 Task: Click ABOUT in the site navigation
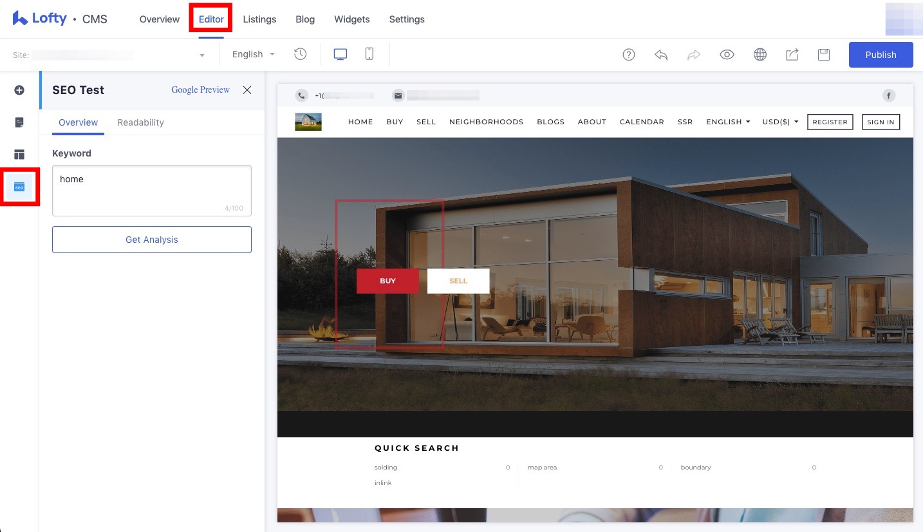tap(592, 122)
